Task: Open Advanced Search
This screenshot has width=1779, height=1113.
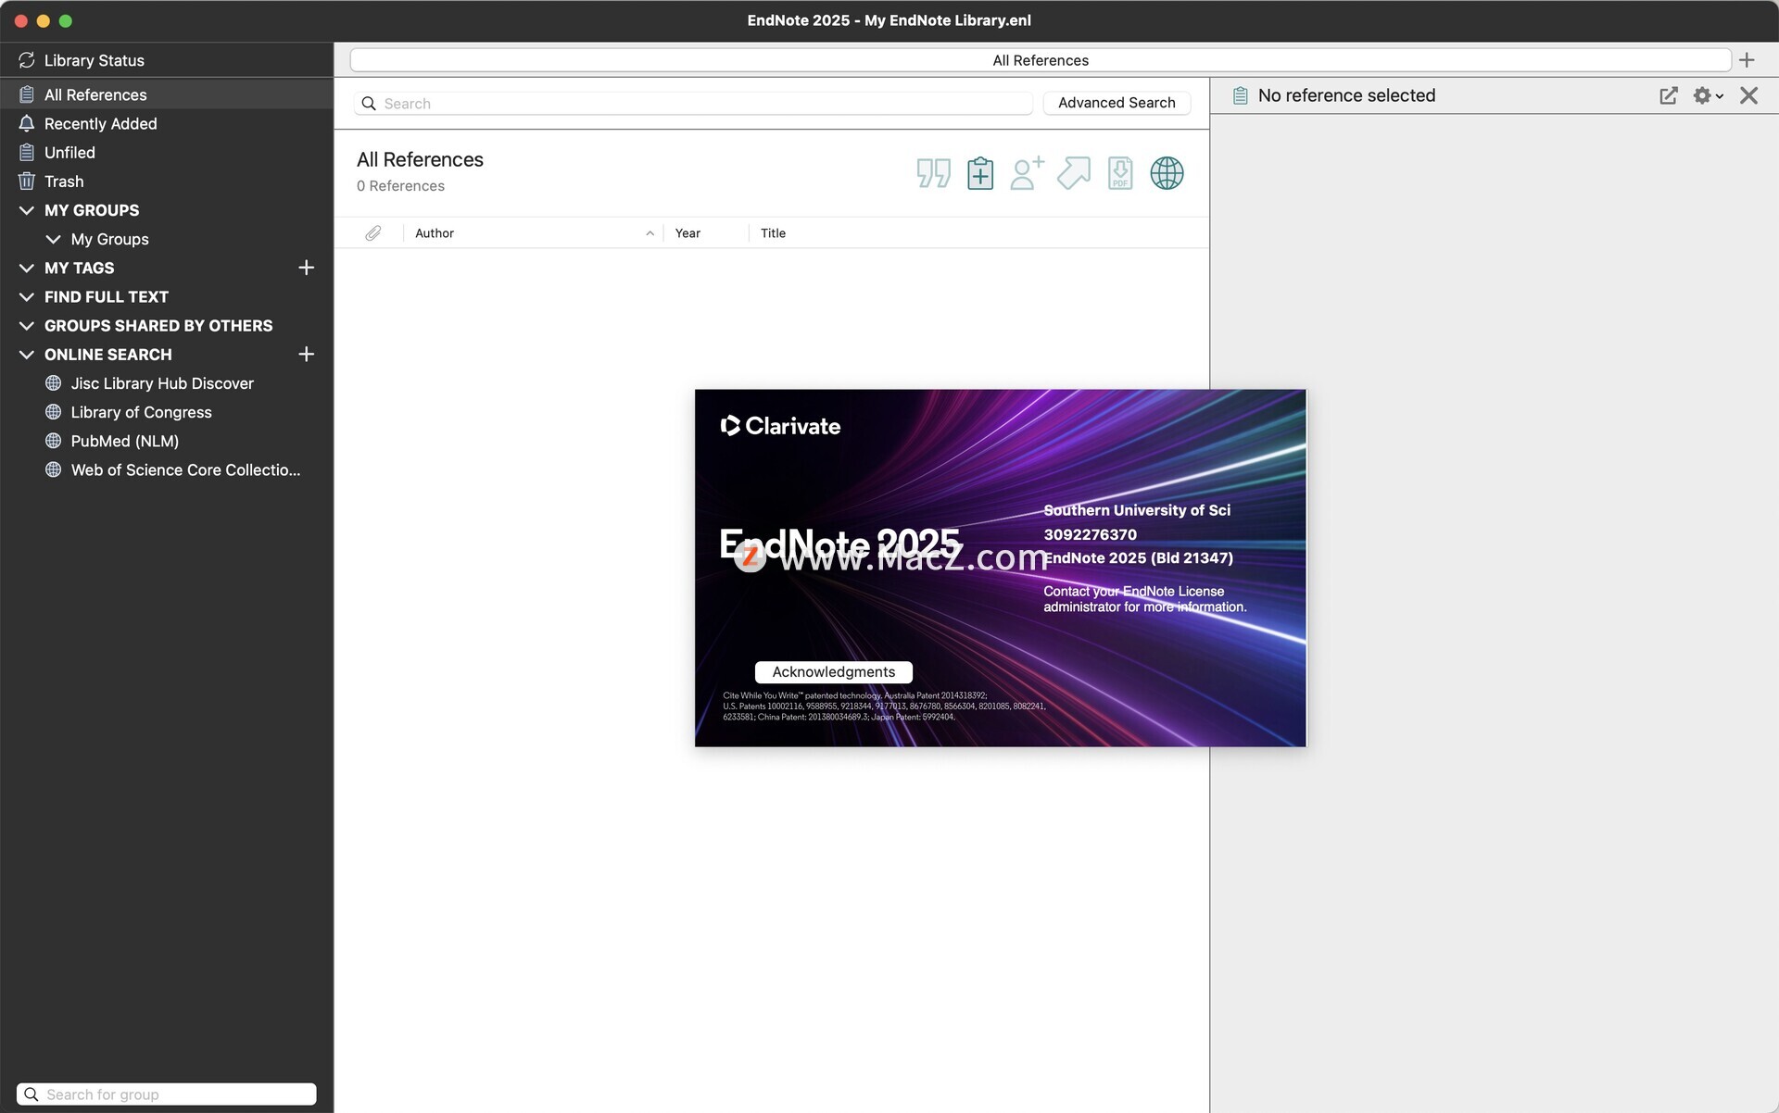Action: (1117, 103)
